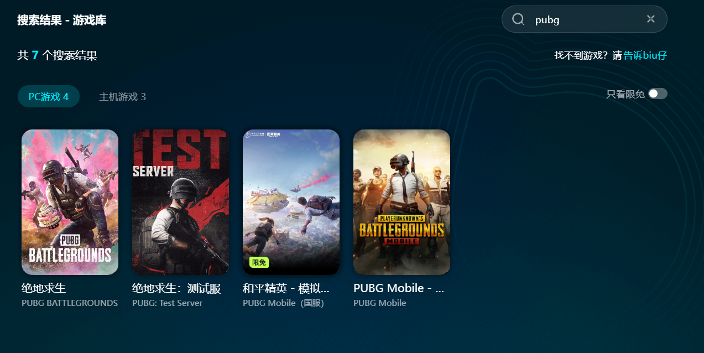Open the 告诉biu仔 link
The width and height of the screenshot is (704, 353).
point(645,55)
